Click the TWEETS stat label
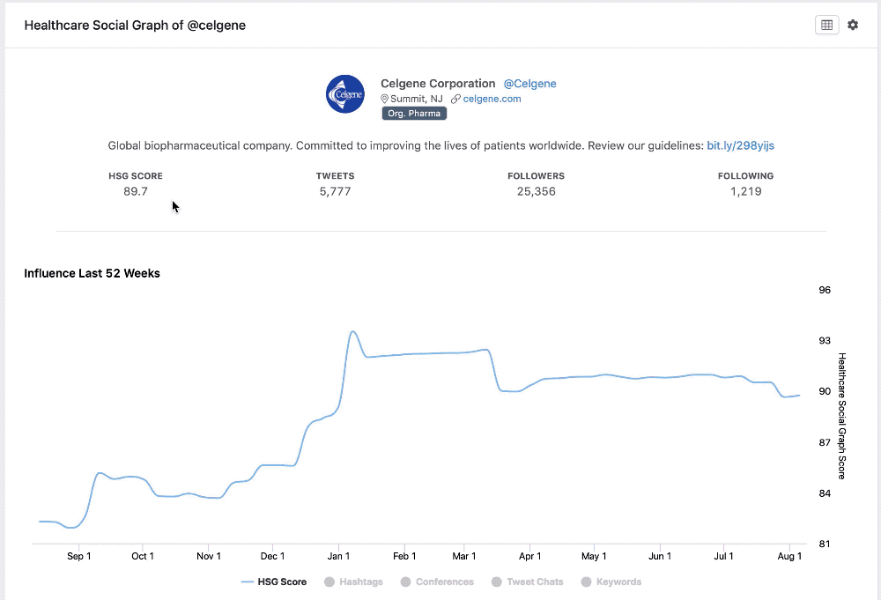881x600 pixels. 336,176
